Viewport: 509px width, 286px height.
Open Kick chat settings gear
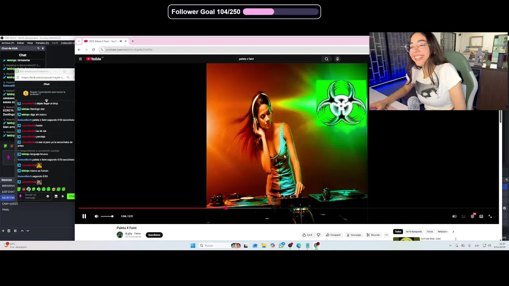(x=62, y=196)
